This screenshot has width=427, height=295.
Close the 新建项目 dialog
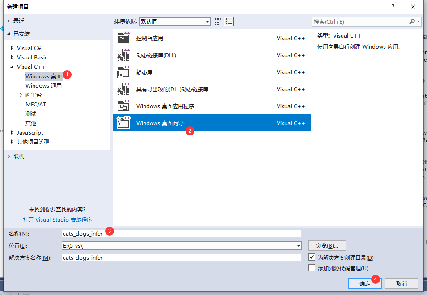pyautogui.click(x=413, y=7)
